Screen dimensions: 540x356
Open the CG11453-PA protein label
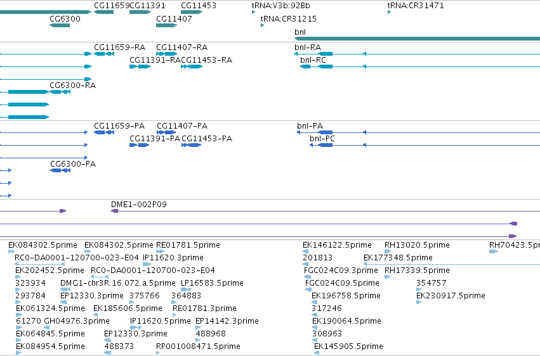pyautogui.click(x=207, y=139)
